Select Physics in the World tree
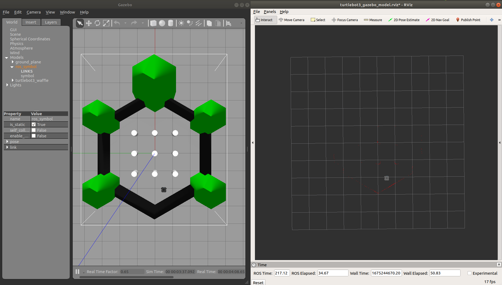The image size is (502, 285). (x=17, y=44)
